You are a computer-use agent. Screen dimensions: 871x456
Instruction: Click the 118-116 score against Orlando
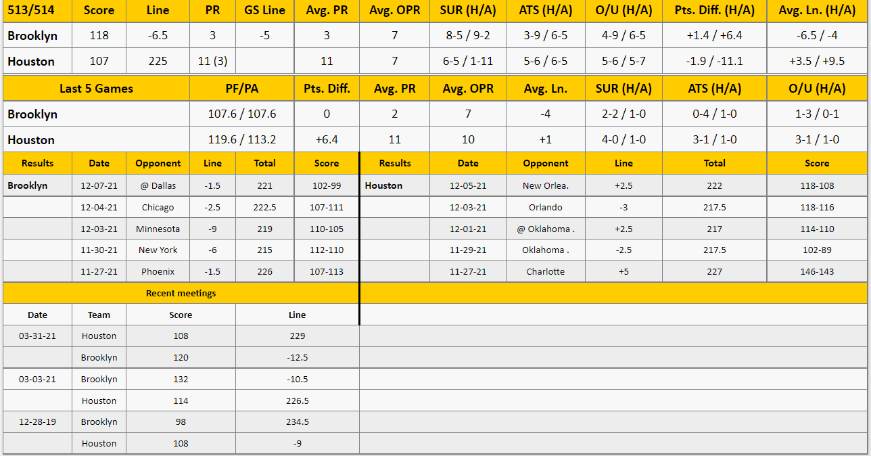[x=816, y=207]
